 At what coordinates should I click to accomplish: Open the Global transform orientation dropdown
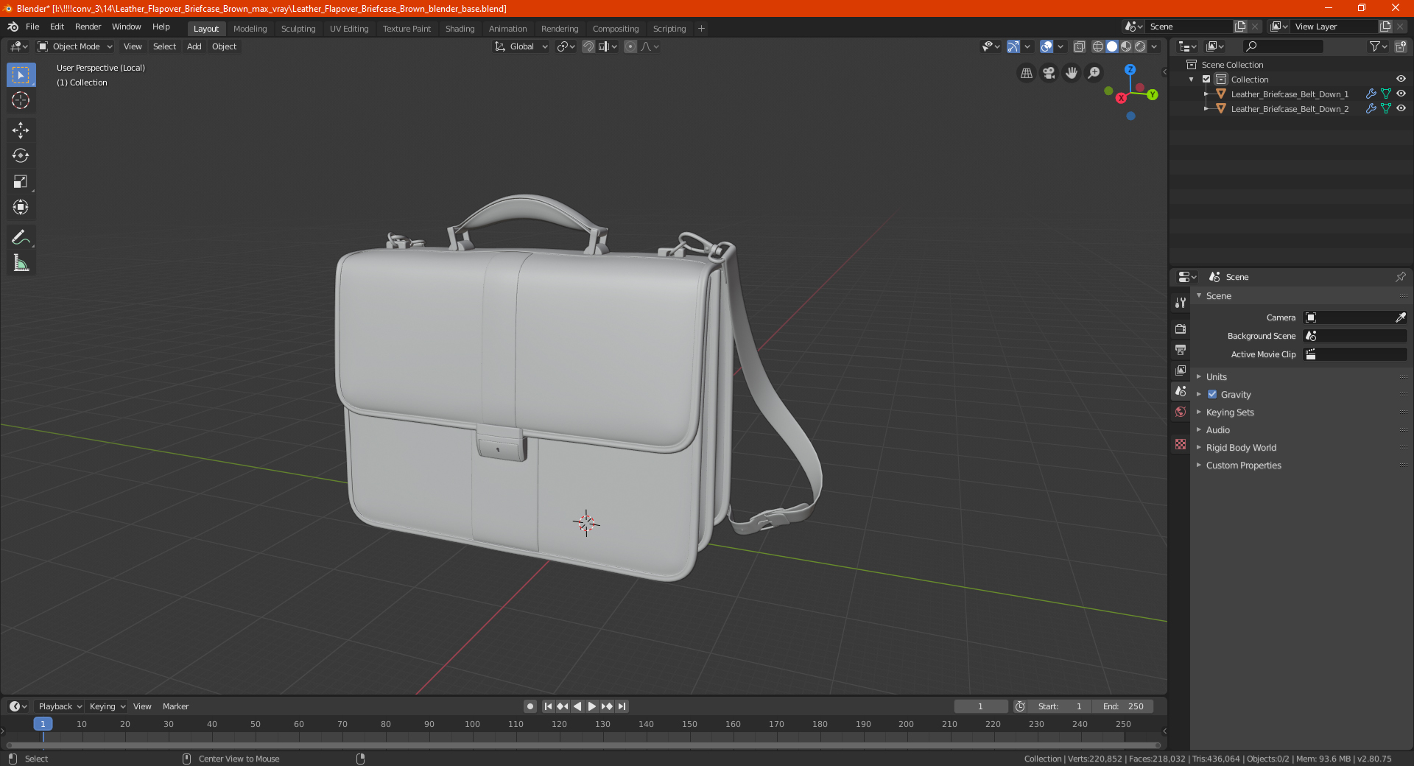521,46
